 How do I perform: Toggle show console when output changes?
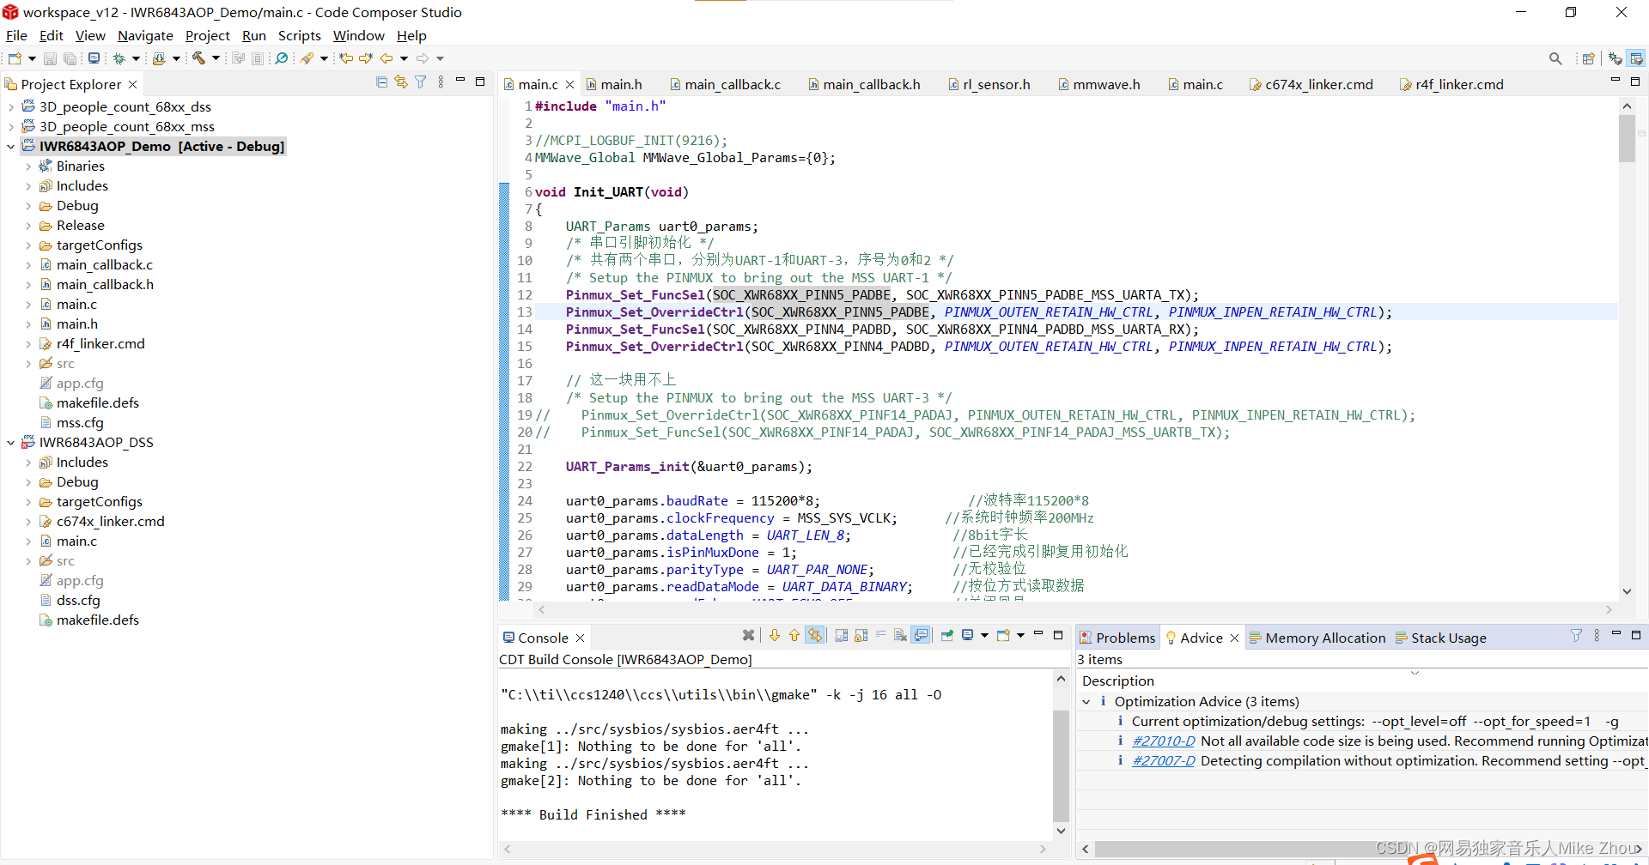(x=922, y=637)
